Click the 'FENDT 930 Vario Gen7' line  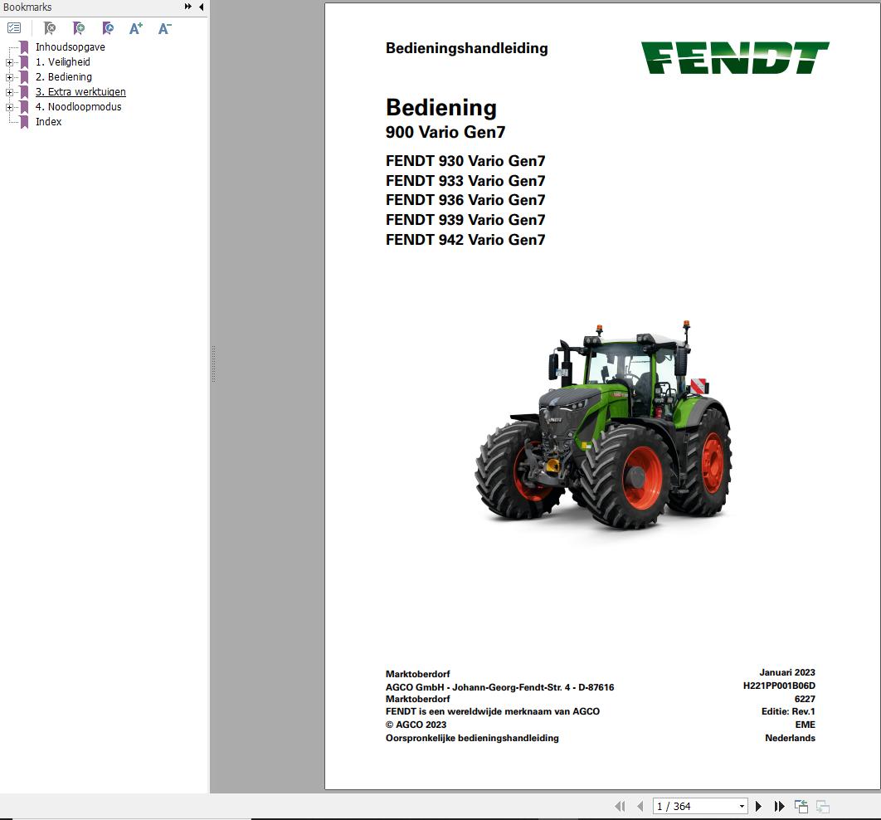coord(465,161)
